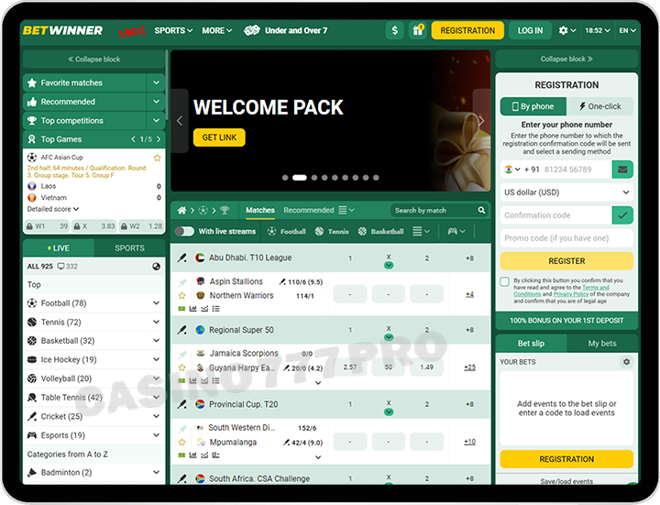Expand the Recommended block

pos(156,102)
